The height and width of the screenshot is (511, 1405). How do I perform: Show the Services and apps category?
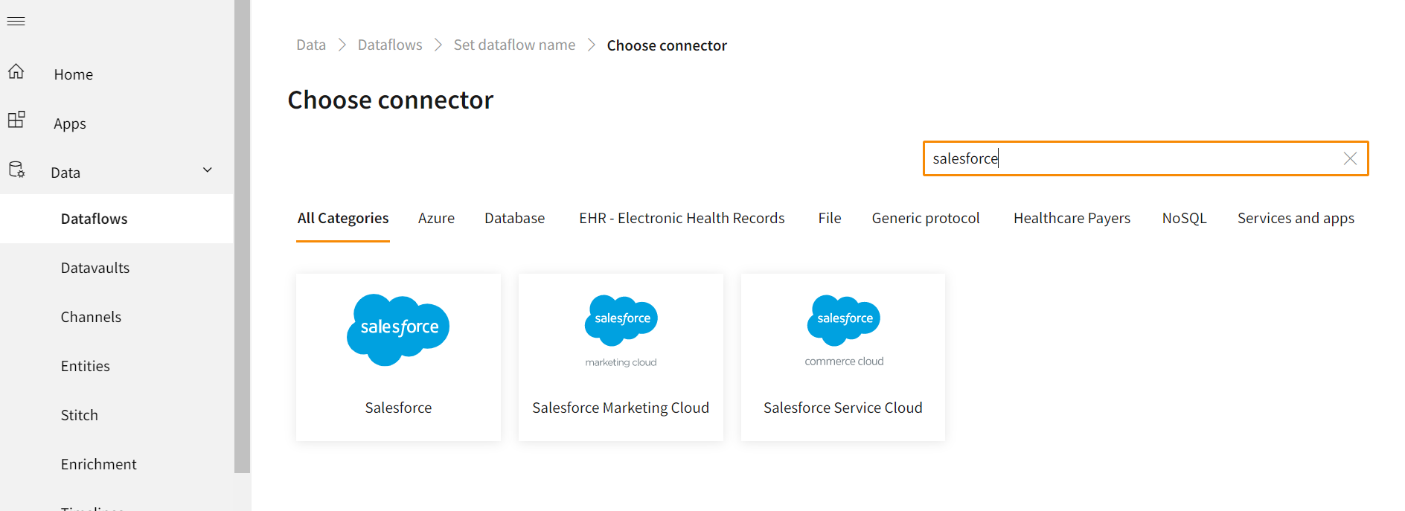tap(1295, 219)
